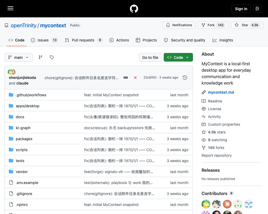Click the Notifications bell button
The height and width of the screenshot is (214, 268).
[x=179, y=25]
